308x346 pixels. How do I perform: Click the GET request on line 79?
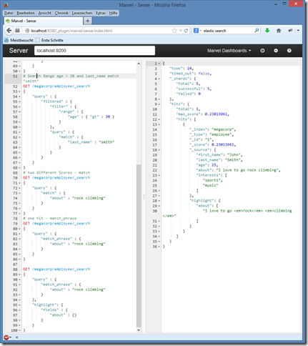56,224
